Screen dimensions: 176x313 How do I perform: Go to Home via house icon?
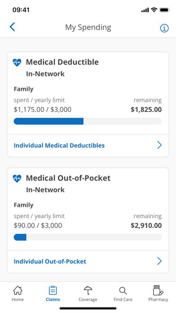[18, 290]
